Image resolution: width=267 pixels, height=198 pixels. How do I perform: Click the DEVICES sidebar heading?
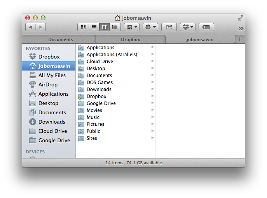(35, 152)
